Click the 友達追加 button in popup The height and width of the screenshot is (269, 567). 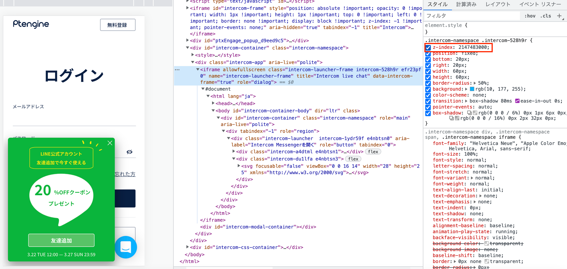tap(61, 240)
